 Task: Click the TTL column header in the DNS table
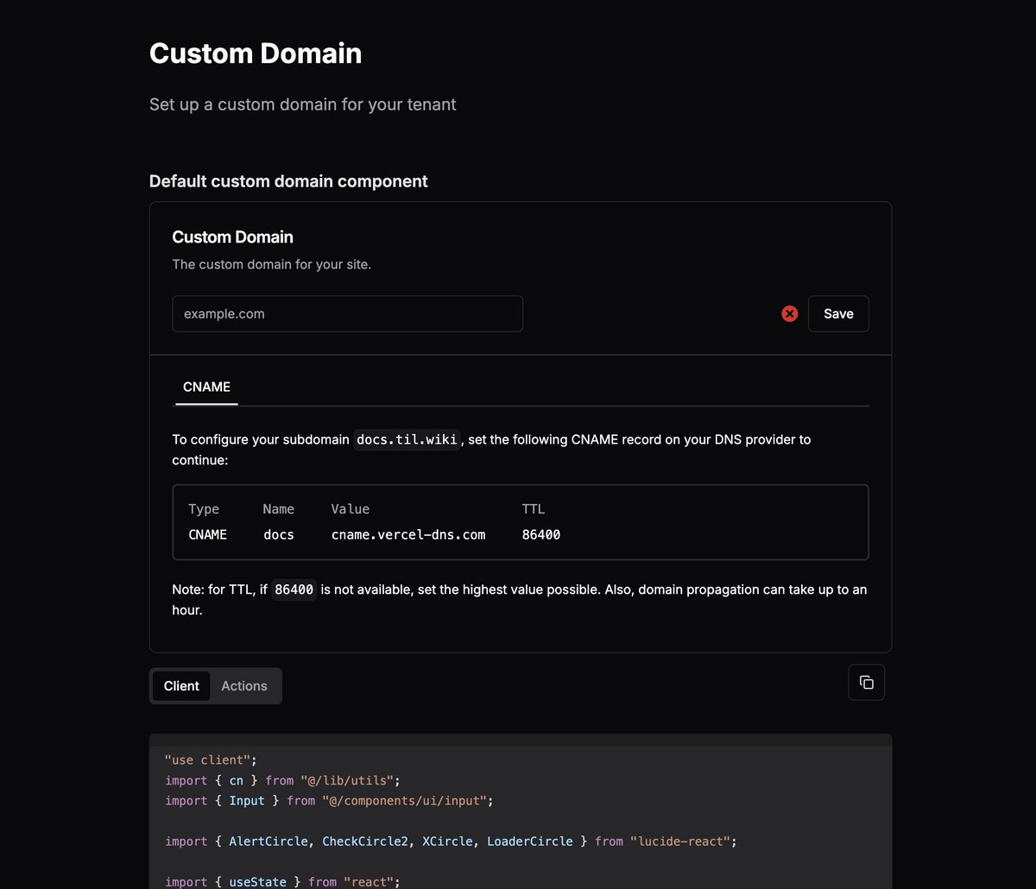pyautogui.click(x=534, y=509)
